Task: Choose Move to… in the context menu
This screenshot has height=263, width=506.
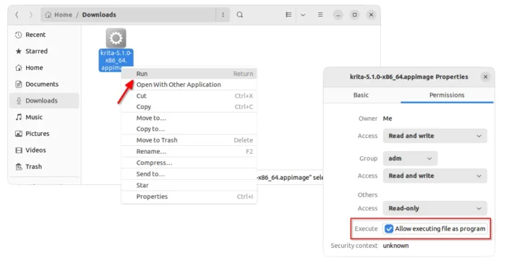Action: point(189,118)
